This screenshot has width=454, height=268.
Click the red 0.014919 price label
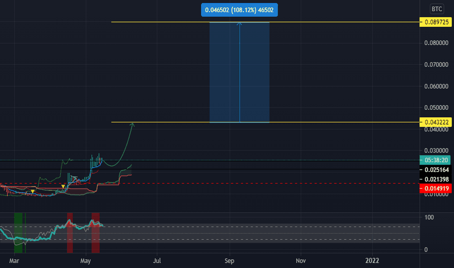(435, 189)
